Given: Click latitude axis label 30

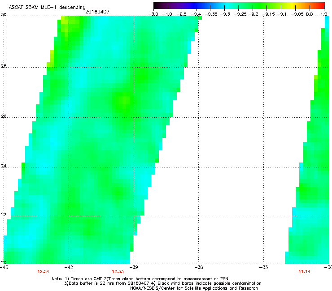Looking at the screenshot, I should (x=4, y=15).
